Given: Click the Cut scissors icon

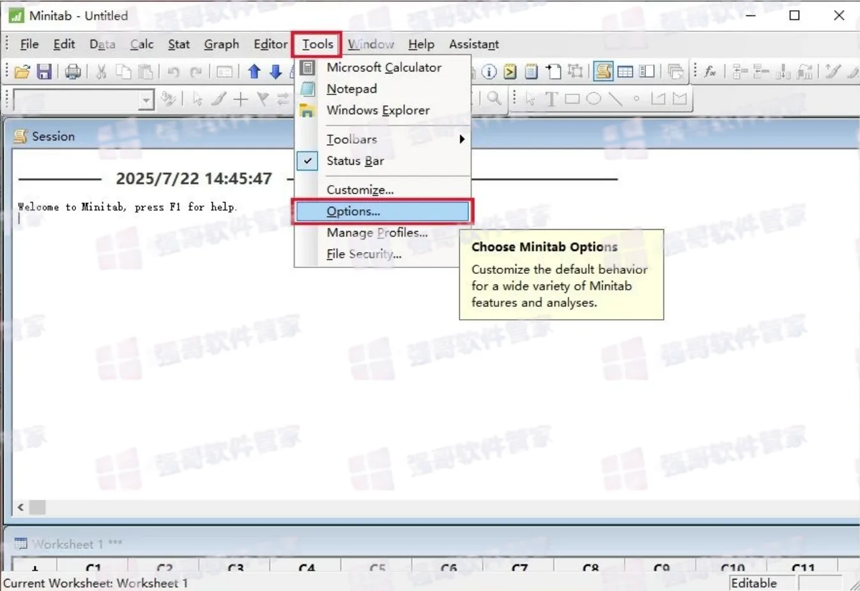Looking at the screenshot, I should (101, 71).
